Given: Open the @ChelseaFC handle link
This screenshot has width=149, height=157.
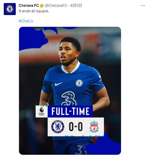Looking at the screenshot, I should pos(56,6).
